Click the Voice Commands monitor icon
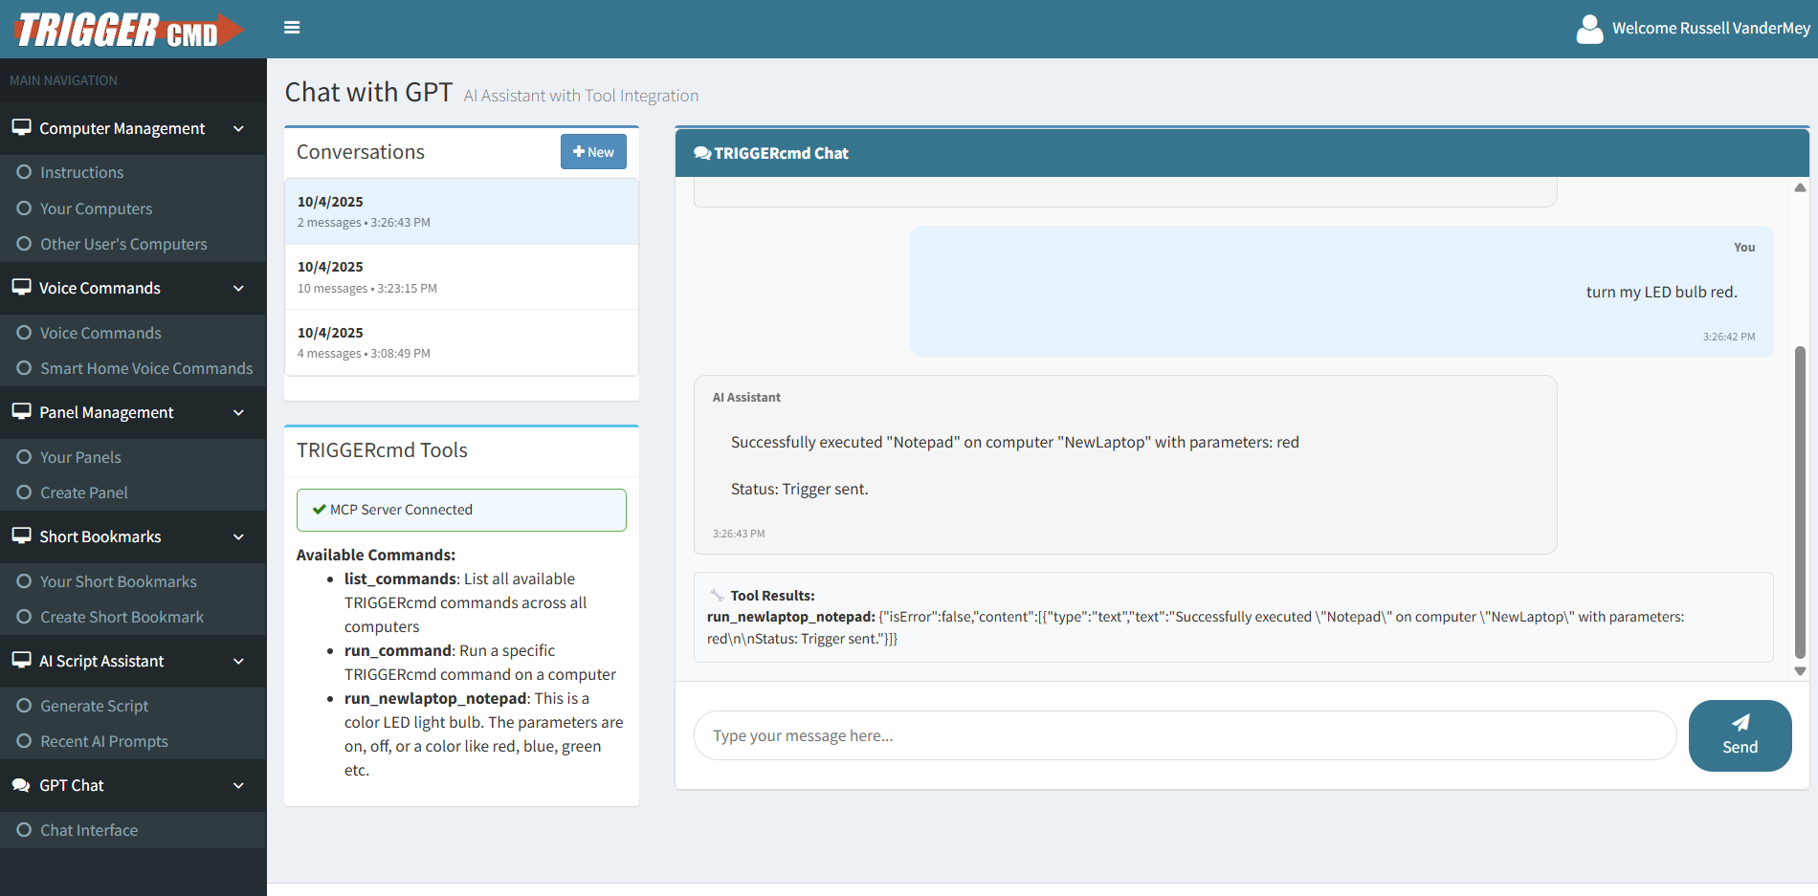The image size is (1818, 896). point(21,288)
